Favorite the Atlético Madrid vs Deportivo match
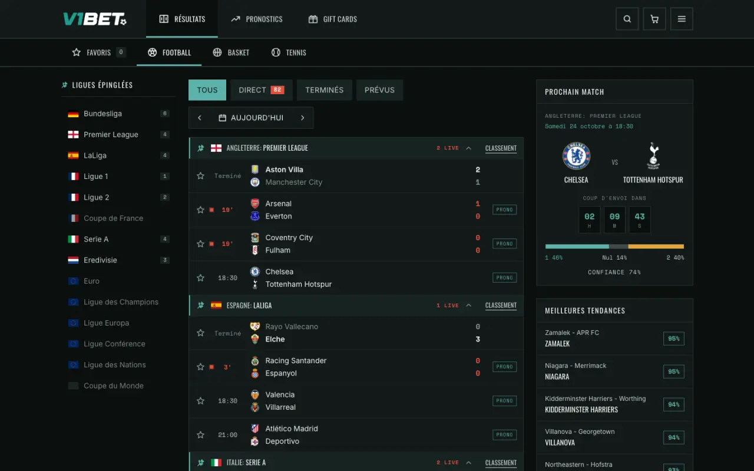754x471 pixels. 200,435
